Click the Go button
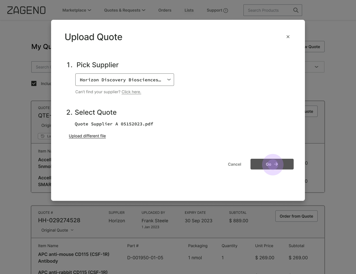This screenshot has width=356, height=274. [272, 164]
